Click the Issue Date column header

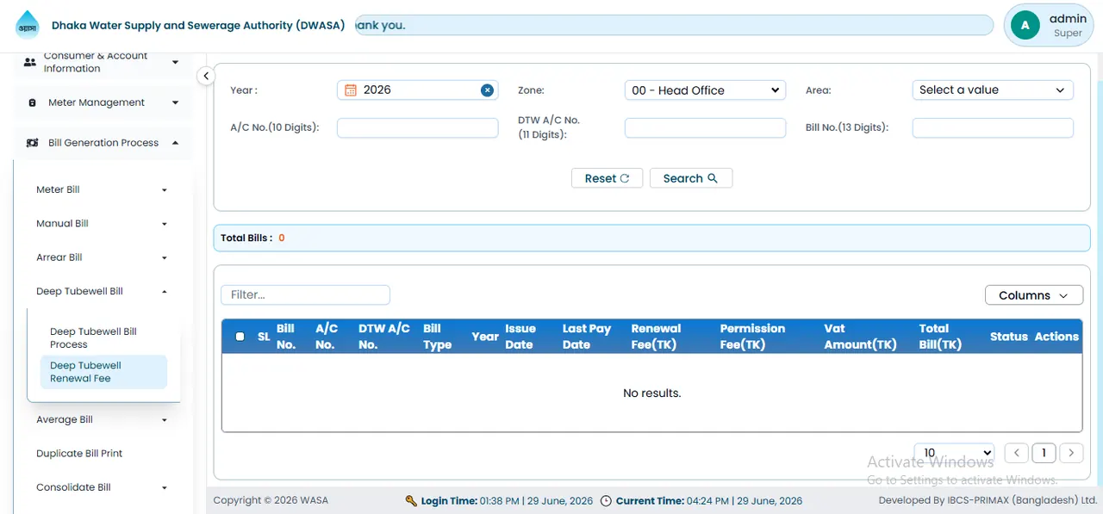tap(520, 337)
